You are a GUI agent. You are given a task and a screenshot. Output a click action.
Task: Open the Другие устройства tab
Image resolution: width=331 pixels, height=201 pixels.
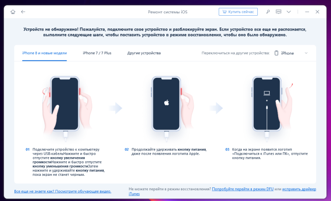[144, 53]
